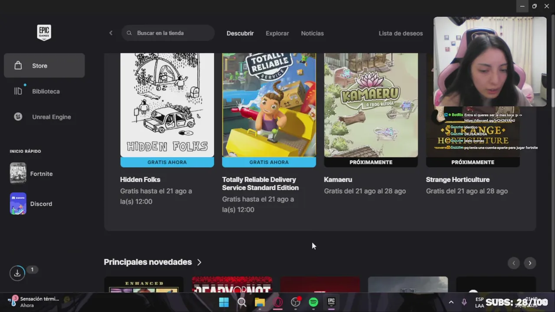Restore down the Epic Games window
This screenshot has width=555, height=312.
534,6
